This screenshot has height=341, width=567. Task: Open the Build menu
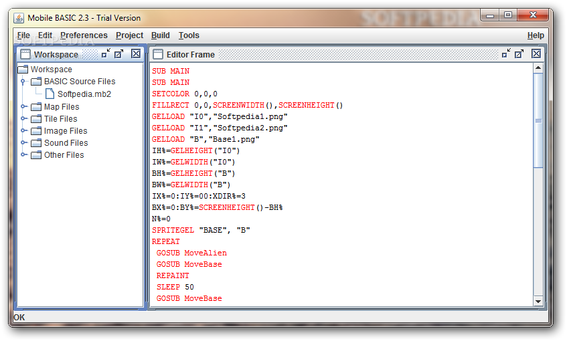coord(161,35)
